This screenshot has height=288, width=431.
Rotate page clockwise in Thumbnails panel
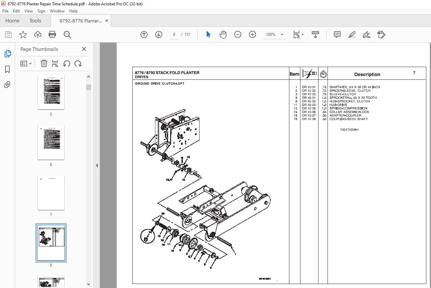78,63
